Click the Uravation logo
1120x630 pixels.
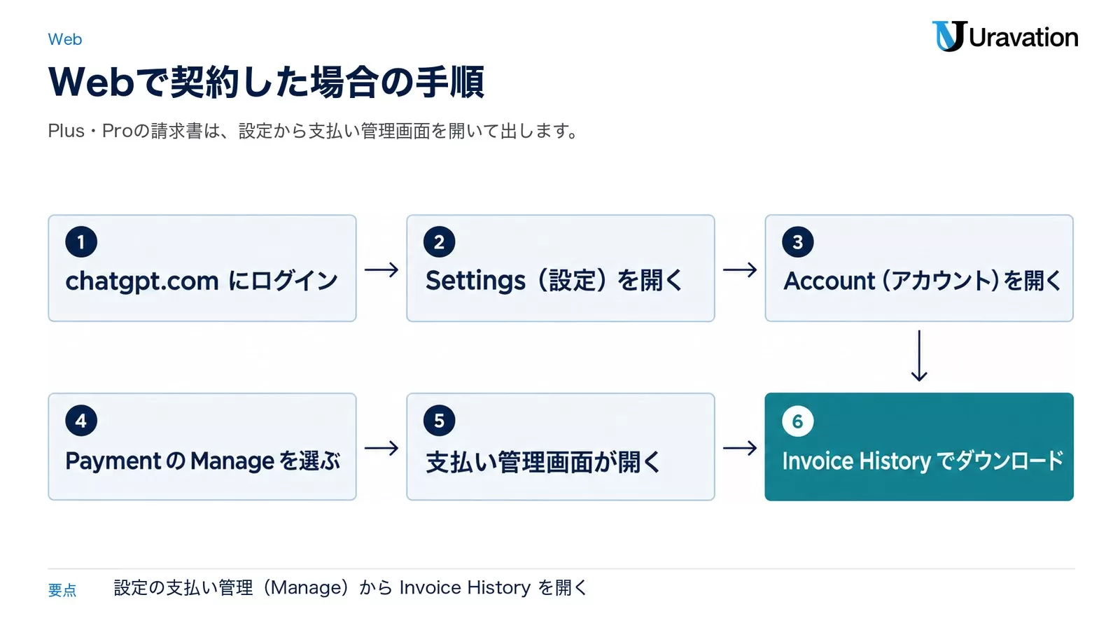point(1005,36)
